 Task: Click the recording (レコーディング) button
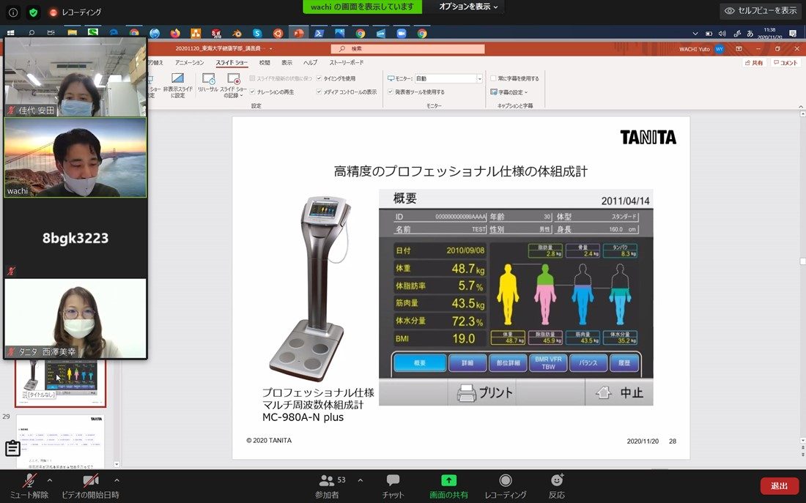[506, 486]
